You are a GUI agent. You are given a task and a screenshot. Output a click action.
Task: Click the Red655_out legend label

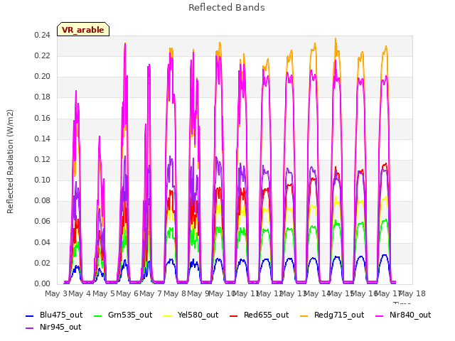[266, 315]
